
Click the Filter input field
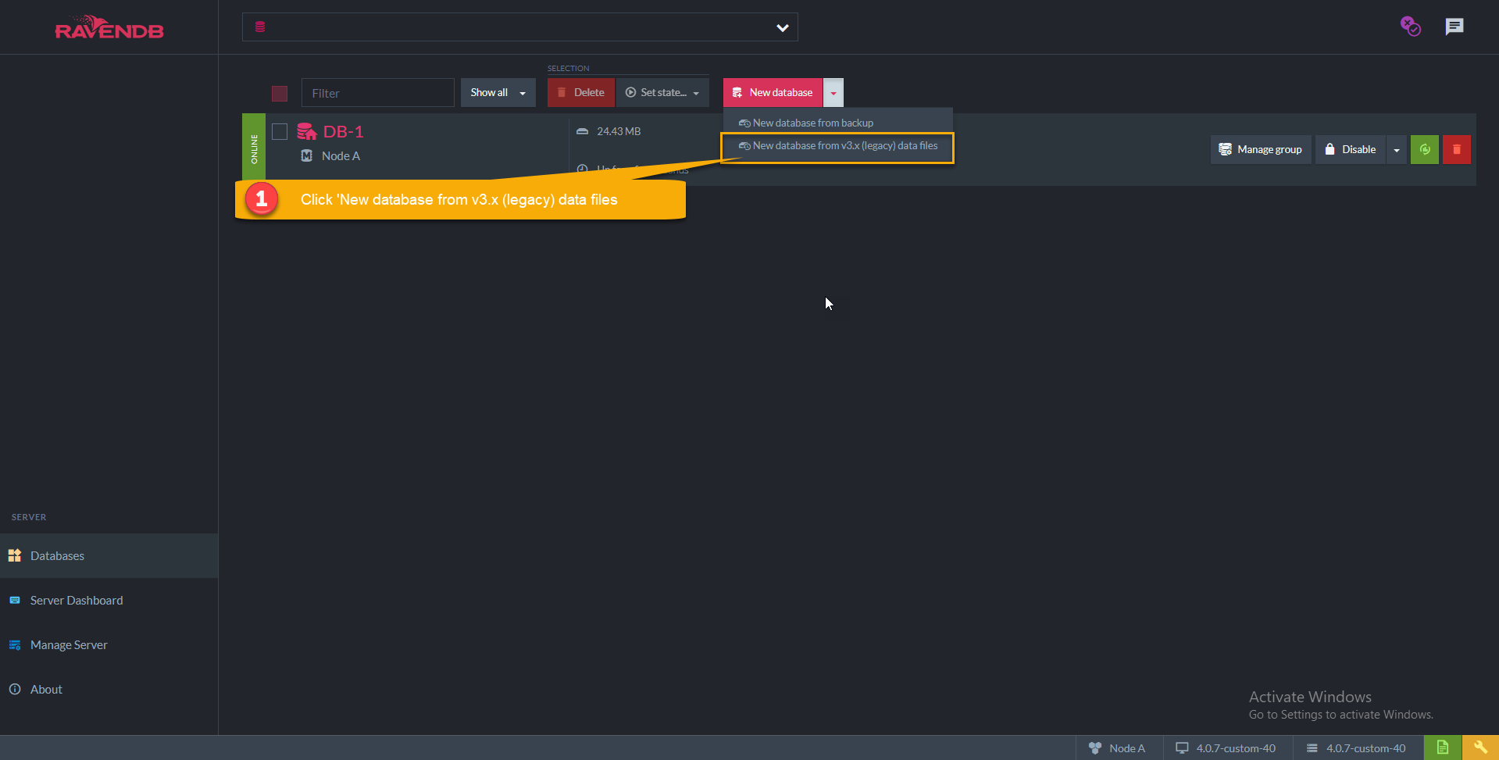click(378, 93)
